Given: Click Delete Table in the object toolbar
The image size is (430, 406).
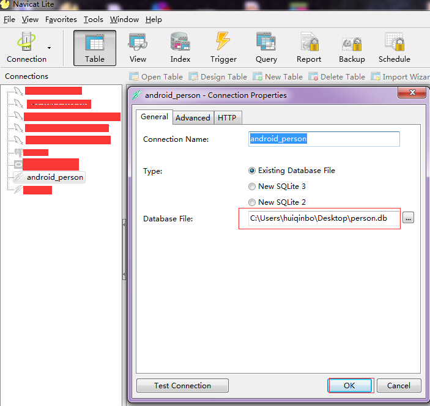Looking at the screenshot, I should click(336, 77).
